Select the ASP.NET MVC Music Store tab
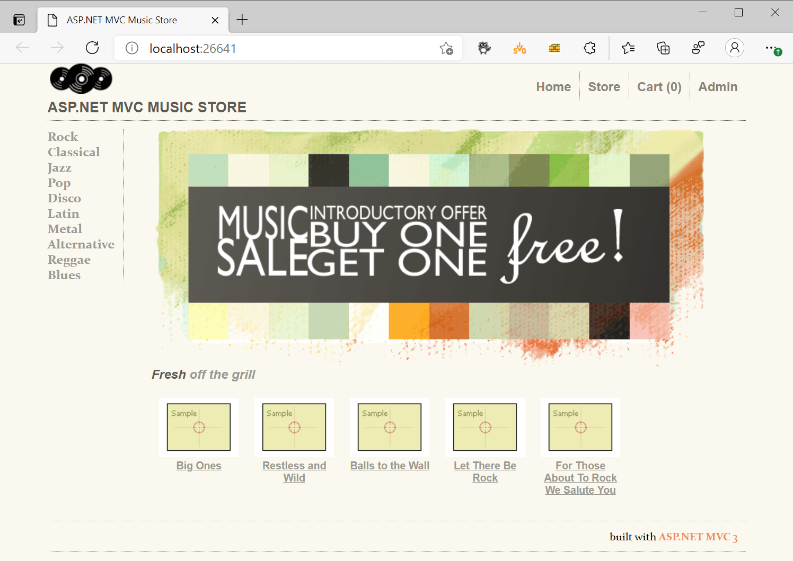 (x=133, y=20)
